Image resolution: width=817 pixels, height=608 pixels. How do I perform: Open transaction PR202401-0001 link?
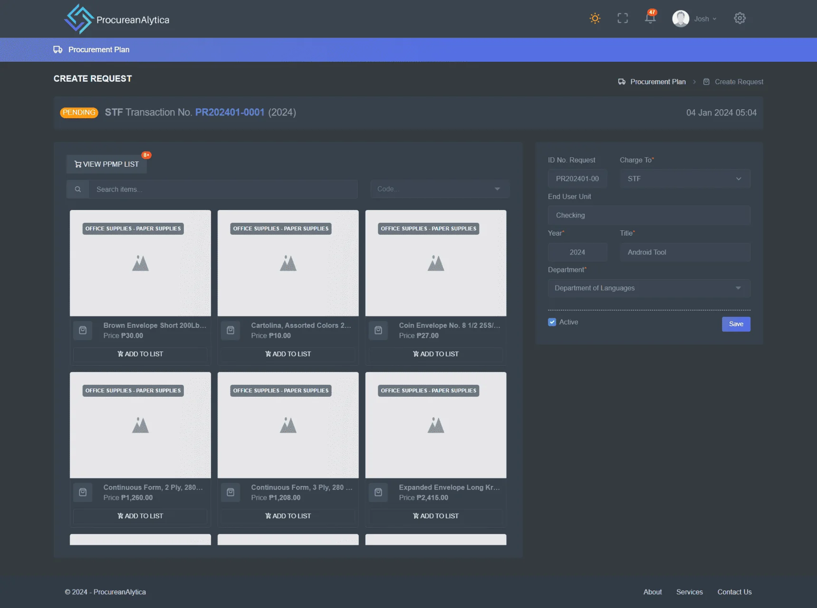click(230, 113)
